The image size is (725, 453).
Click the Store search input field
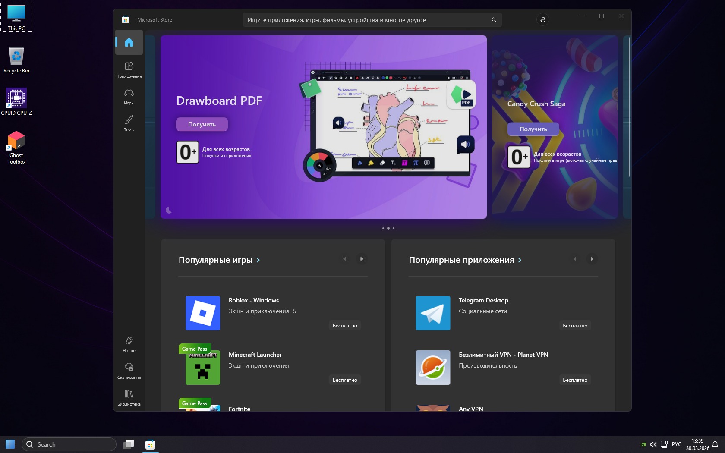click(x=367, y=20)
